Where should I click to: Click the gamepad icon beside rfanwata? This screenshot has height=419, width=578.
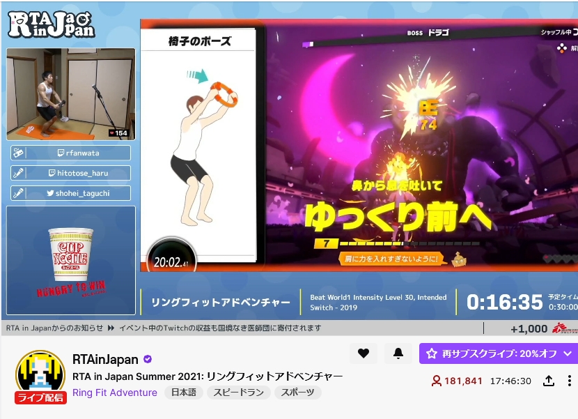(18, 153)
